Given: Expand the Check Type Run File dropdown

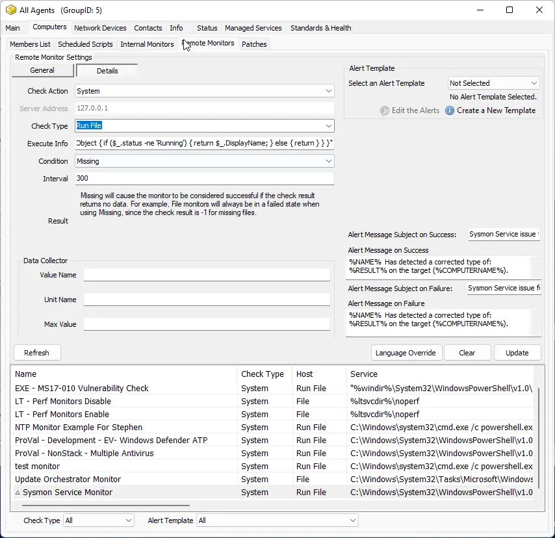Looking at the screenshot, I should click(x=328, y=125).
